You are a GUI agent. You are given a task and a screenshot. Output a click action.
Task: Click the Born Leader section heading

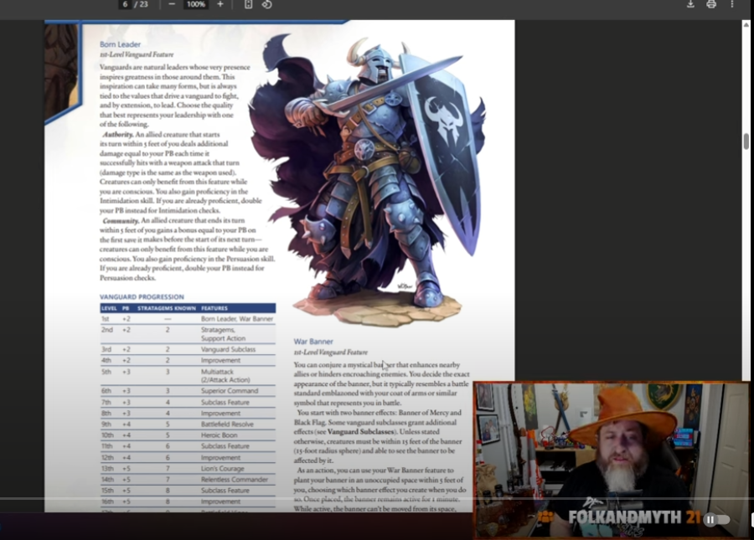(120, 44)
